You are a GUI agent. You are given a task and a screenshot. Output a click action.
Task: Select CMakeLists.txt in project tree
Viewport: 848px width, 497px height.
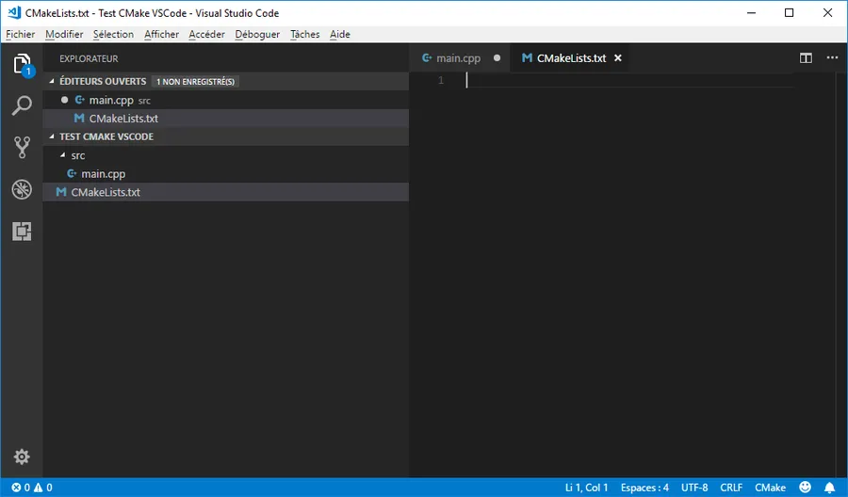(x=226, y=192)
